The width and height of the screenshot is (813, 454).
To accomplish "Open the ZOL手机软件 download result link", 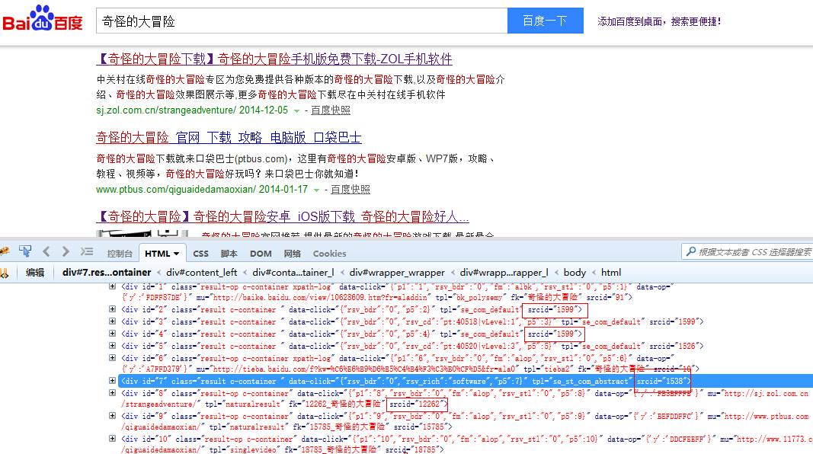I will (274, 59).
